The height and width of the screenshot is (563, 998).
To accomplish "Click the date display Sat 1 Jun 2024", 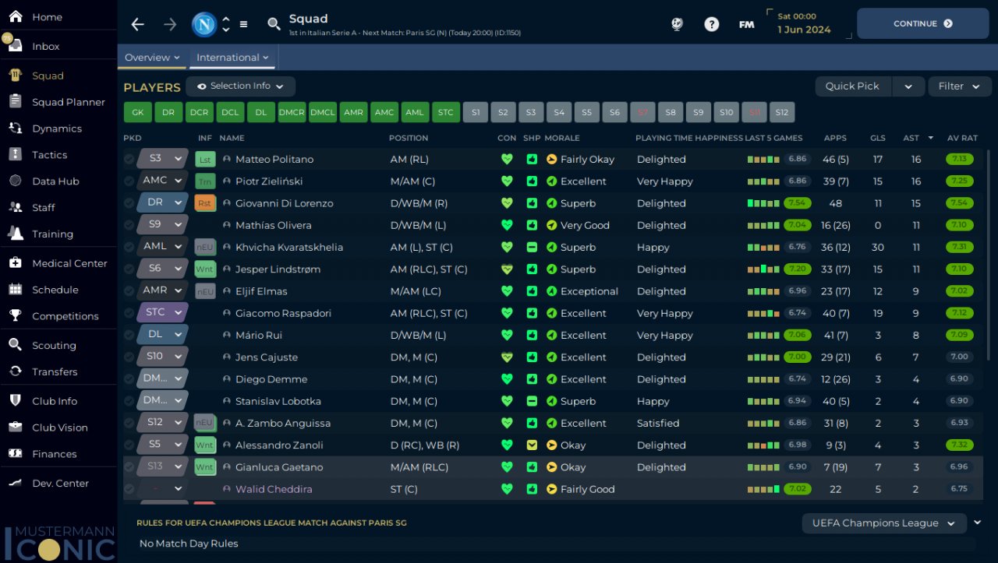I will click(804, 23).
